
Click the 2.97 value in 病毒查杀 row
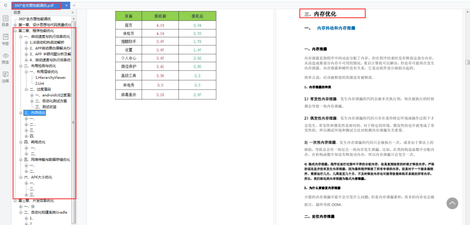click(198, 95)
